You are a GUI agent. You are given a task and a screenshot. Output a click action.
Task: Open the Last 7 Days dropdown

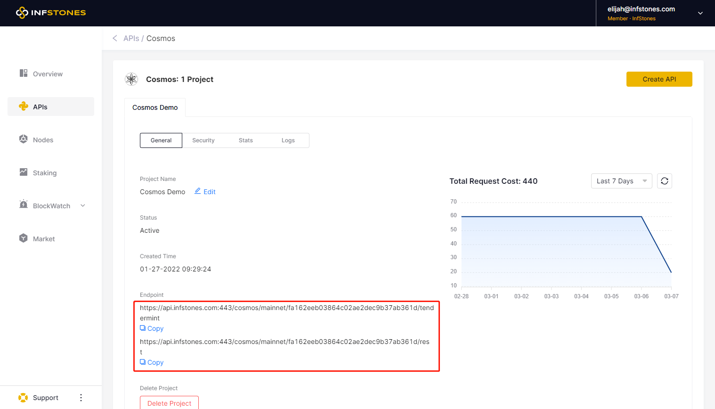click(622, 181)
